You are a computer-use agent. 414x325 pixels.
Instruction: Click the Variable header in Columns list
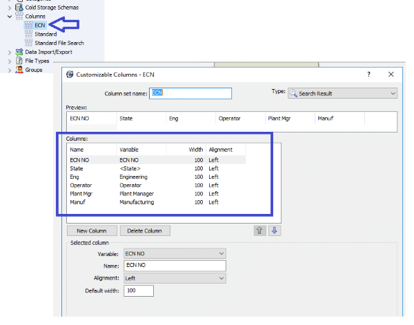[141, 150]
